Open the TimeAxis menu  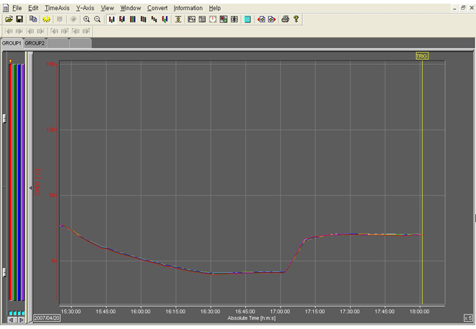[57, 7]
